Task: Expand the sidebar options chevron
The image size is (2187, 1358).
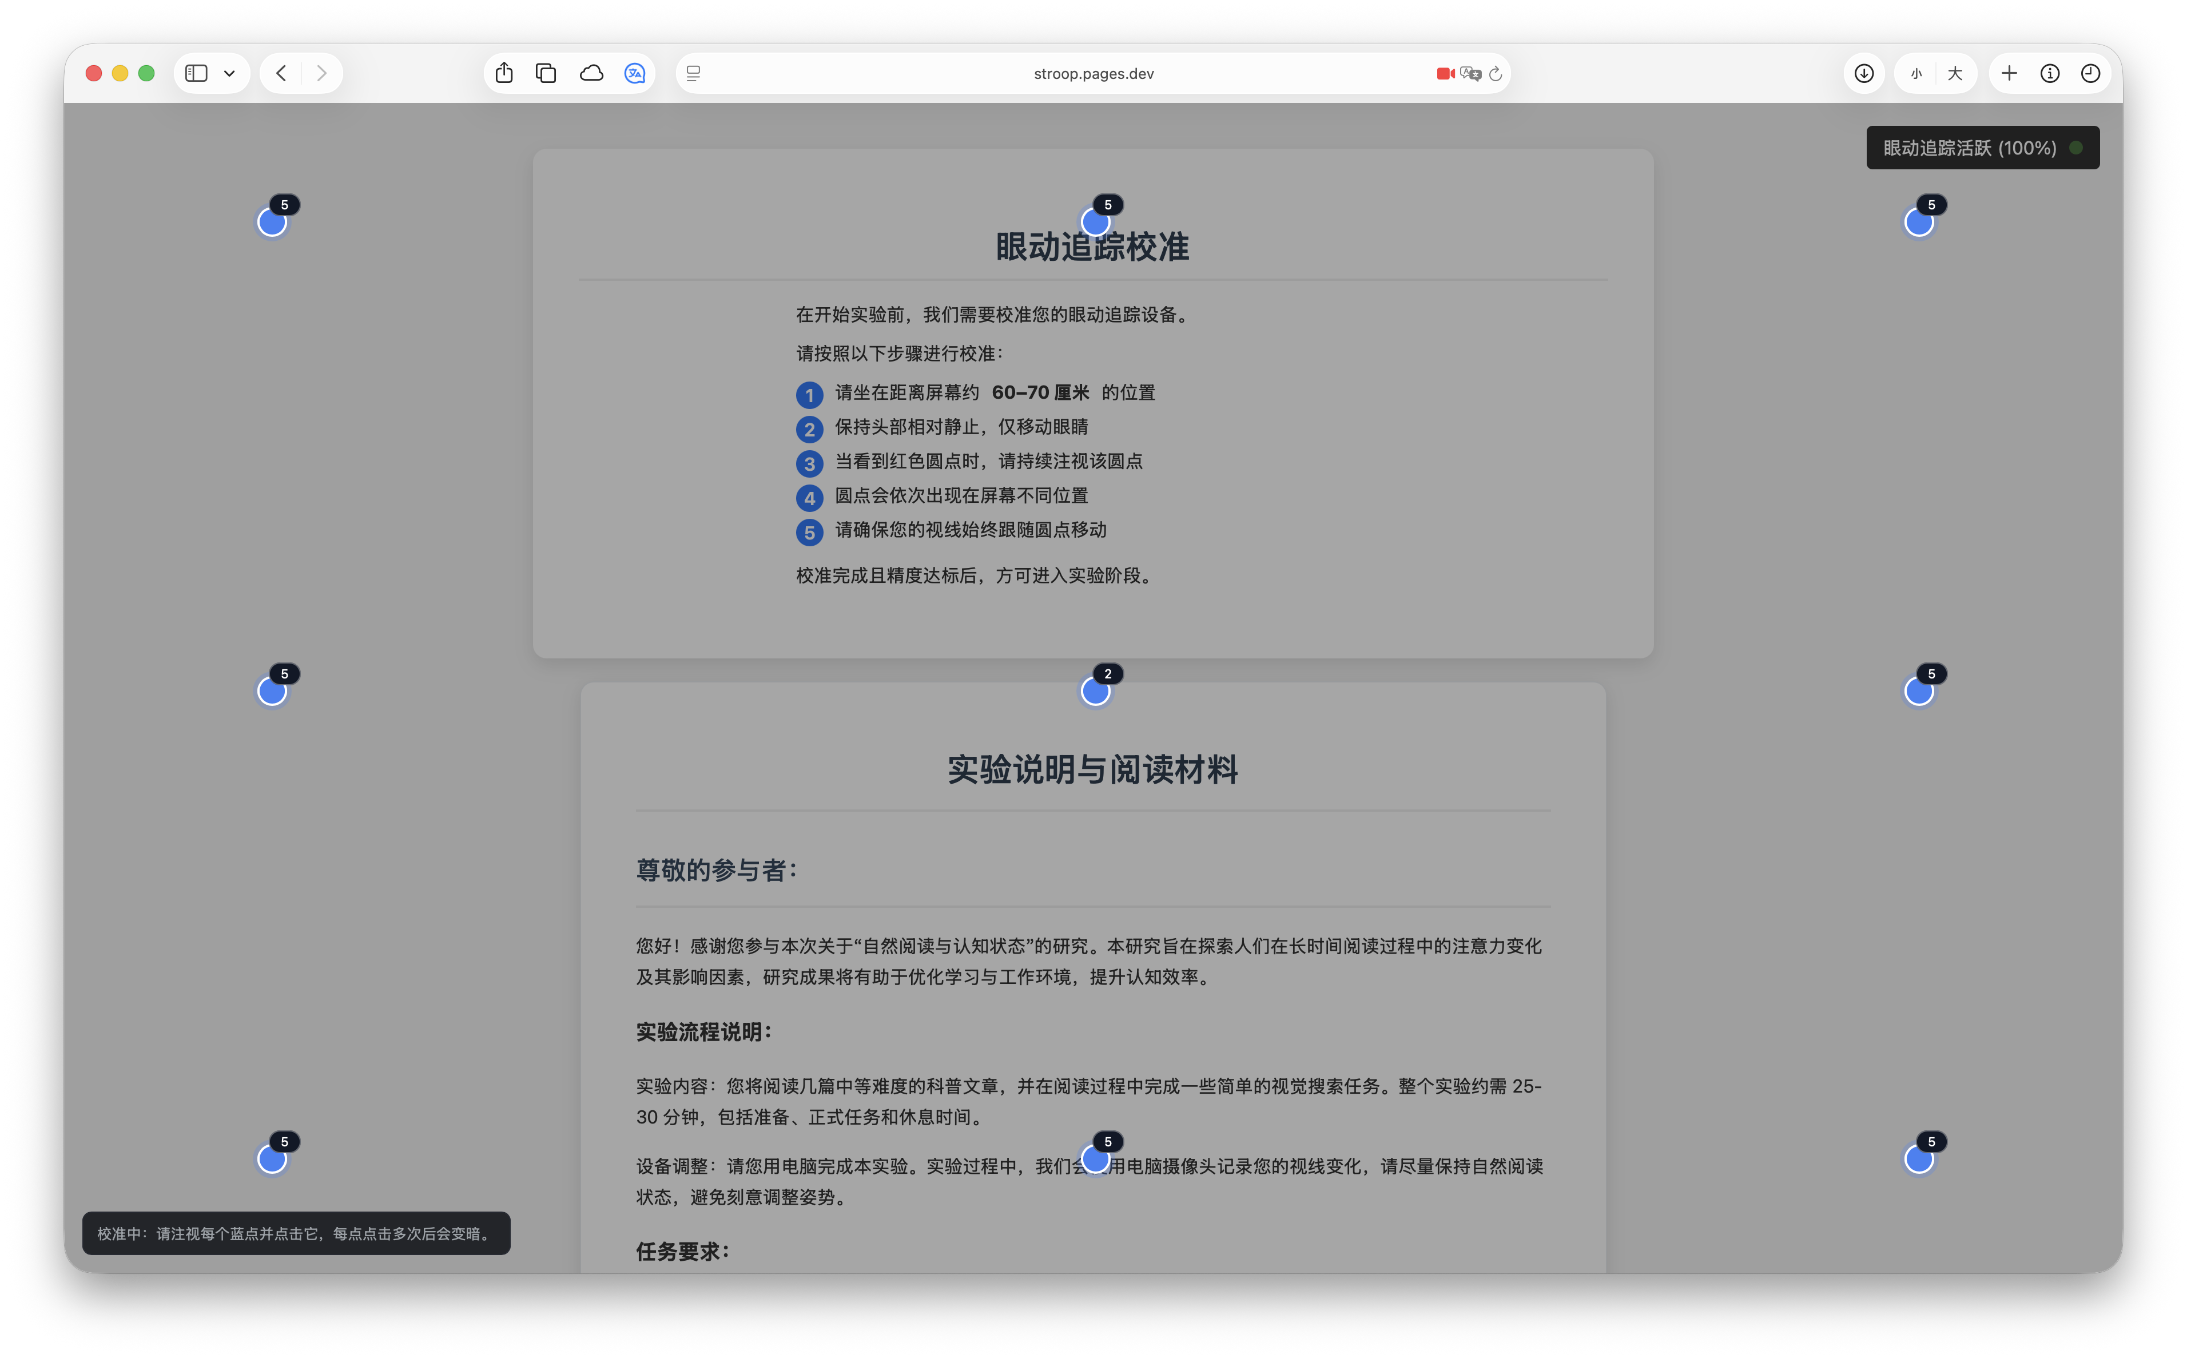Action: (230, 73)
